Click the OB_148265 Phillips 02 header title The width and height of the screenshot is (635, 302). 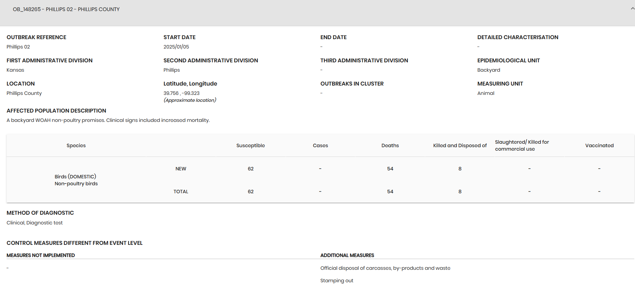pyautogui.click(x=66, y=9)
